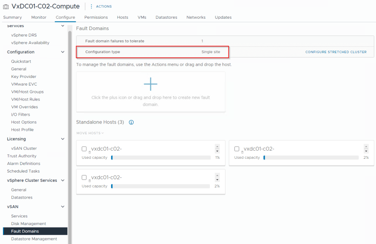
Task: Click the sidebar vertical scrollbar
Action: (x=70, y=138)
